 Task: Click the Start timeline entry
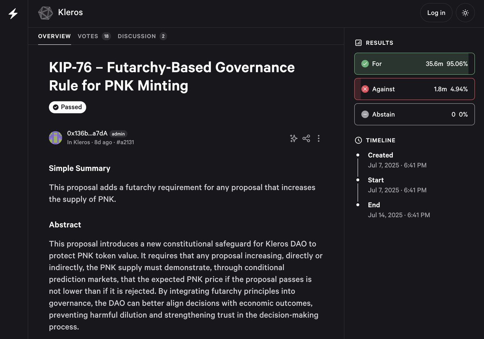click(x=397, y=185)
